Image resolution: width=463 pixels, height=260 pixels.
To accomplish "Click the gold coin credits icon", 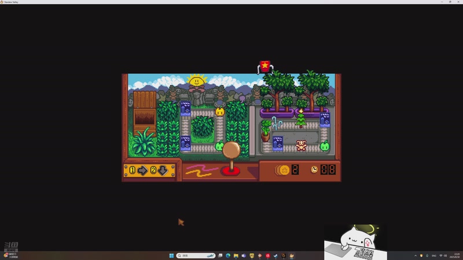I will pyautogui.click(x=282, y=170).
